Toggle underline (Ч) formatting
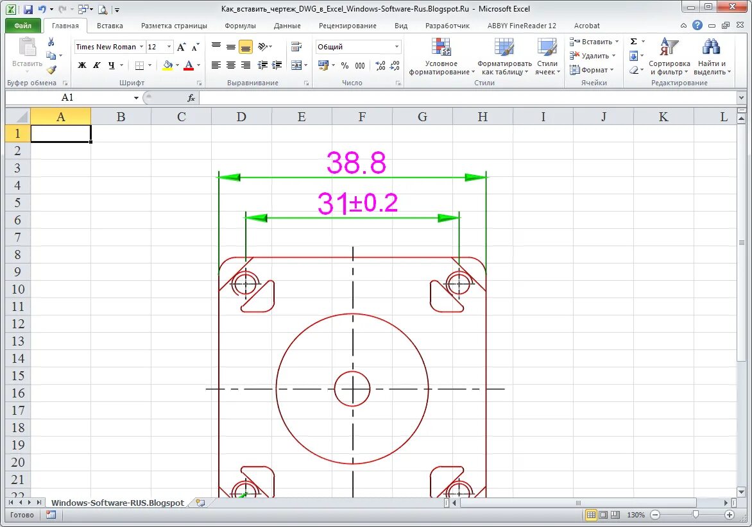Screen dimensions: 752x527 (x=111, y=65)
